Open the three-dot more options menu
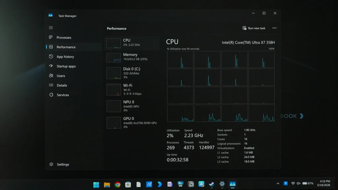 click(x=274, y=28)
